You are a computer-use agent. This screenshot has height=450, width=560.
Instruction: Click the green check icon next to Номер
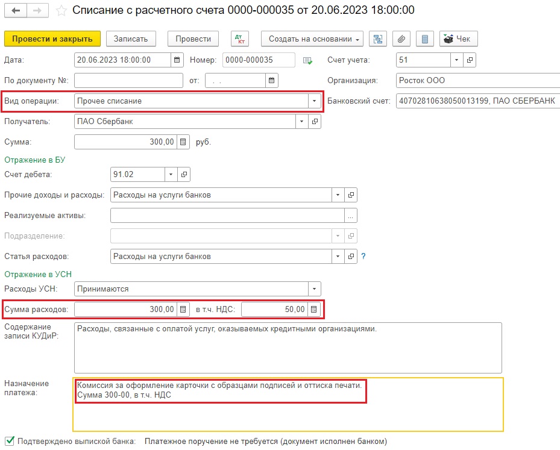(307, 61)
